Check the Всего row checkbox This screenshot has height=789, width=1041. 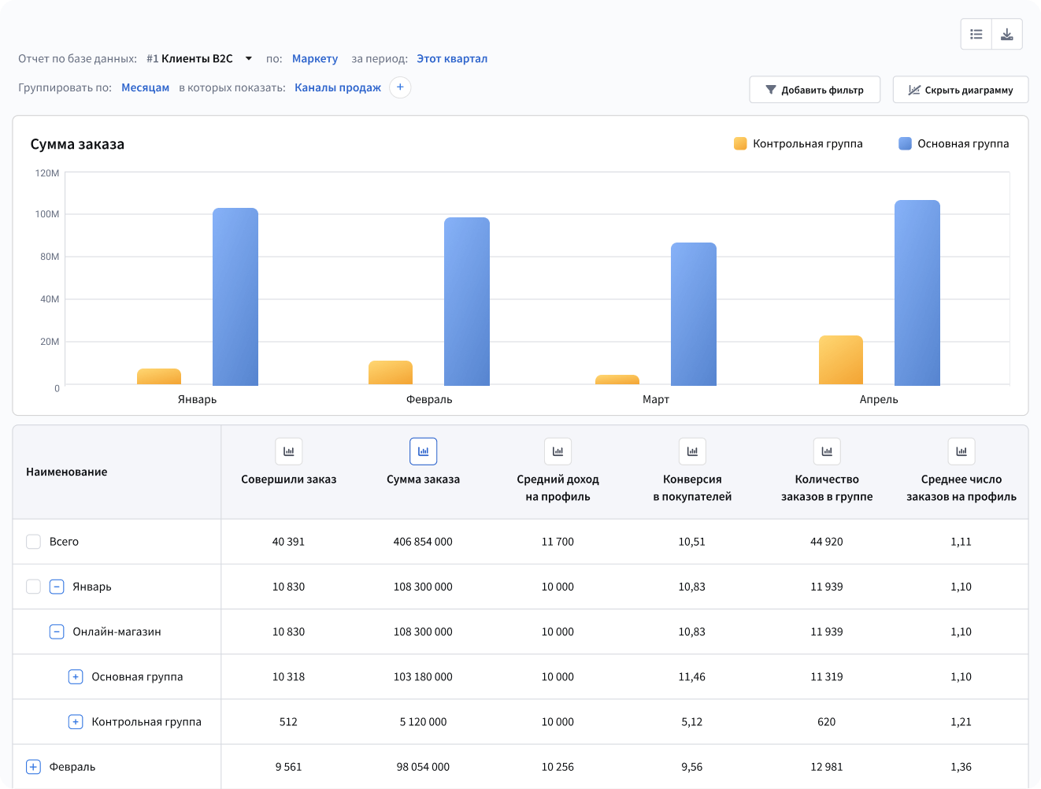33,542
